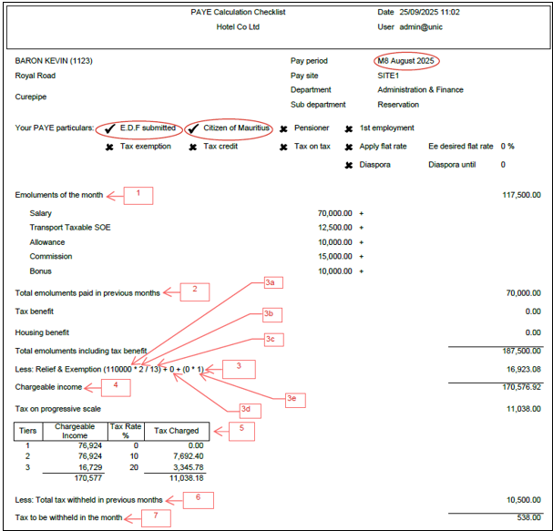Select the callout box labeled 3a
The height and width of the screenshot is (531, 553).
[x=270, y=283]
